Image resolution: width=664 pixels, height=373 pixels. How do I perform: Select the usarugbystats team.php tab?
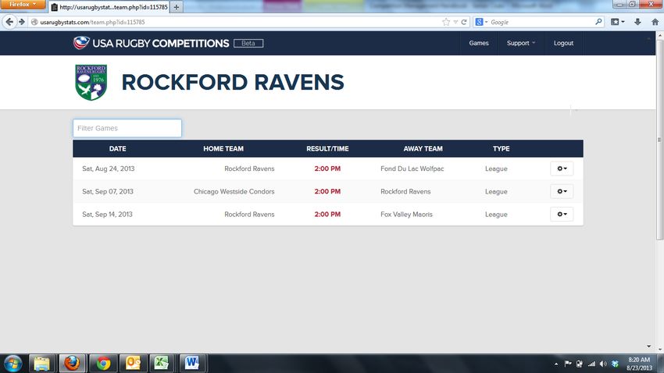point(109,7)
